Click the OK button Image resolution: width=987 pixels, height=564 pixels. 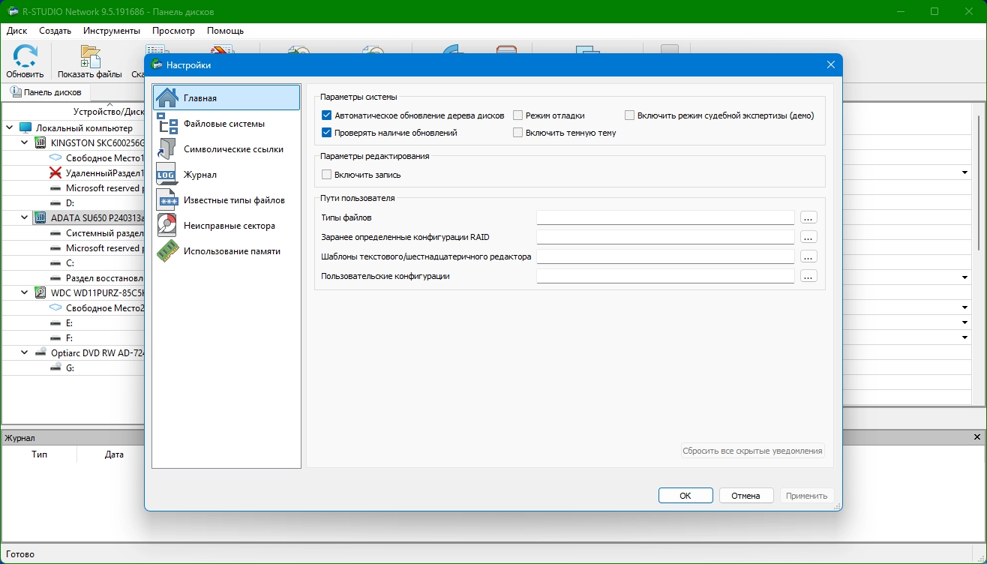point(685,496)
